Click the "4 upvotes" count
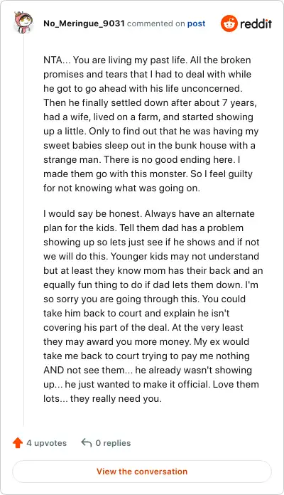The height and width of the screenshot is (495, 284). pyautogui.click(x=46, y=443)
